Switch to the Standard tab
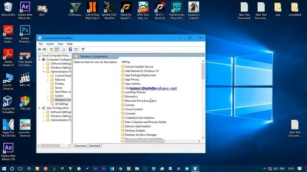 94,146
